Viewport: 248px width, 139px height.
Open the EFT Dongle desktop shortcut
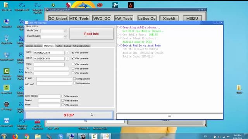pos(7,106)
